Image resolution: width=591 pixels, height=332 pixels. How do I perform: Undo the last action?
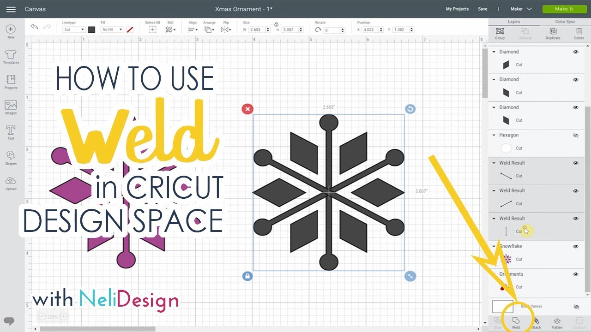[34, 27]
